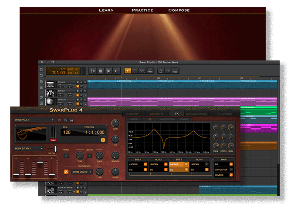Viewport: 291px width, 213px height.
Task: Click the second preset icon in SwarPlug
Action: pyautogui.click(x=65, y=120)
